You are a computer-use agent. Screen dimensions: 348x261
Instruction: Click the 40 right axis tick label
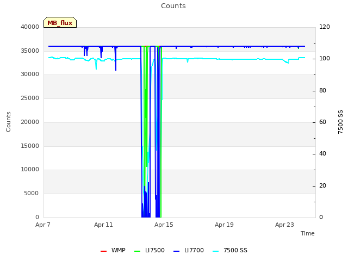point(322,153)
